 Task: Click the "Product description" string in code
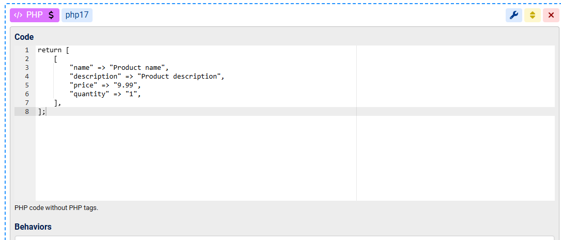point(180,77)
